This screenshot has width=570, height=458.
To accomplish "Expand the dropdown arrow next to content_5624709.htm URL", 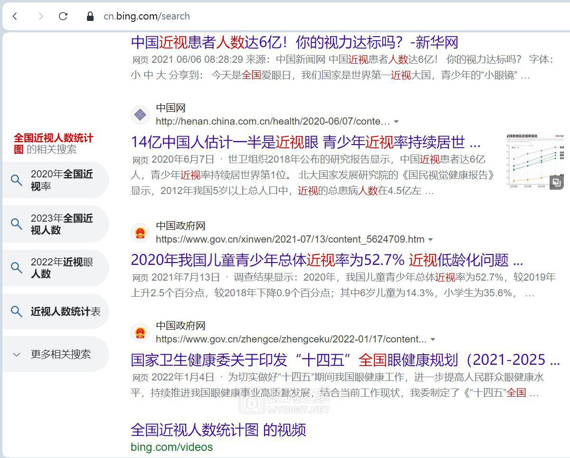I will point(431,240).
